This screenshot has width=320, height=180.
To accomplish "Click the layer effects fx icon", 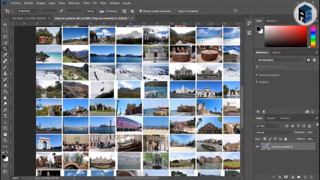I will (280, 177).
